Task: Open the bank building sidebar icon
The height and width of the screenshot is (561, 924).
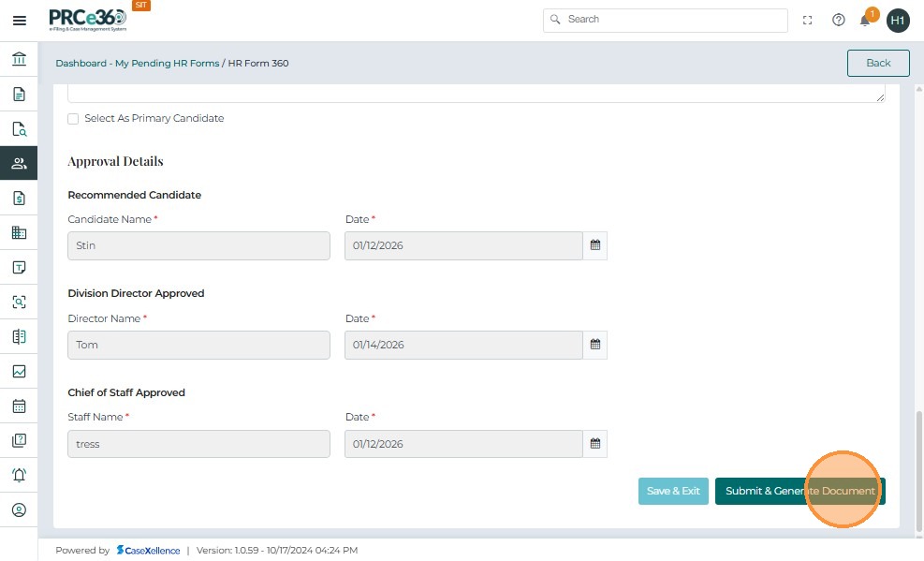Action: pyautogui.click(x=19, y=60)
